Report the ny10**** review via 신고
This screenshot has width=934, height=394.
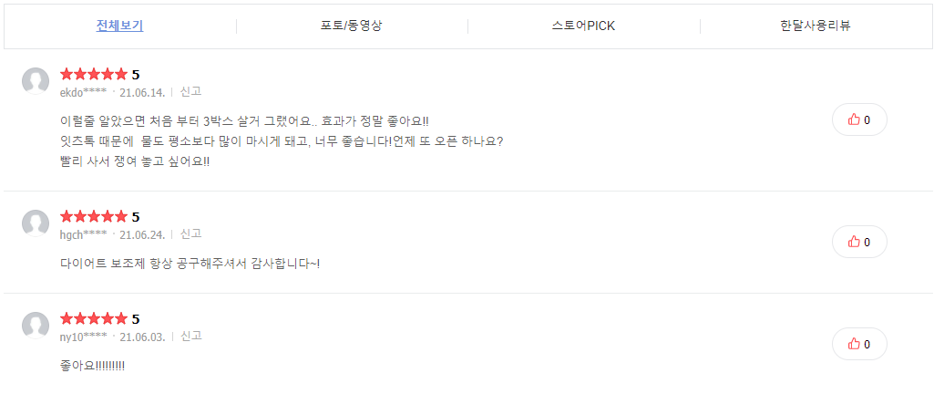(190, 337)
